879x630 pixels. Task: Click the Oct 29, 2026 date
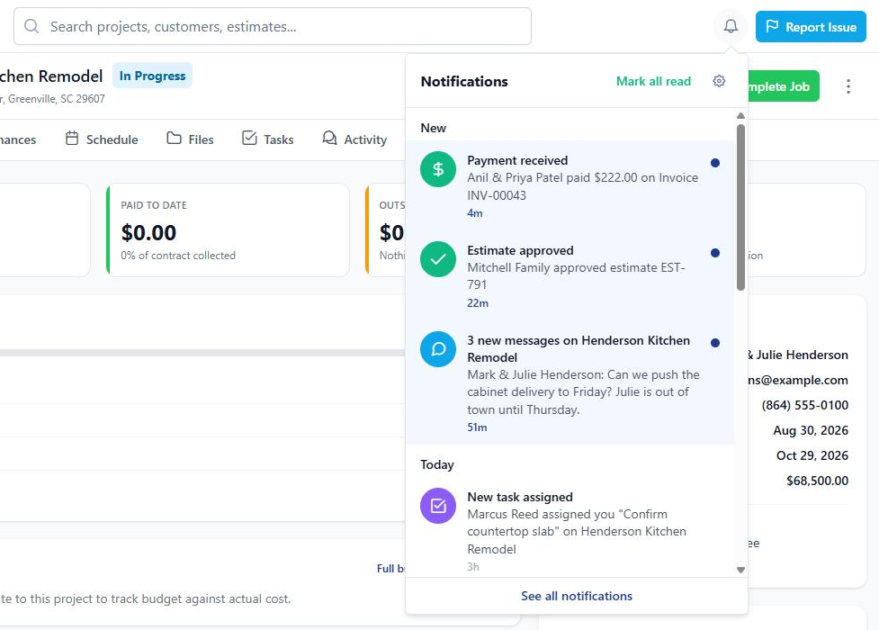[x=812, y=455]
